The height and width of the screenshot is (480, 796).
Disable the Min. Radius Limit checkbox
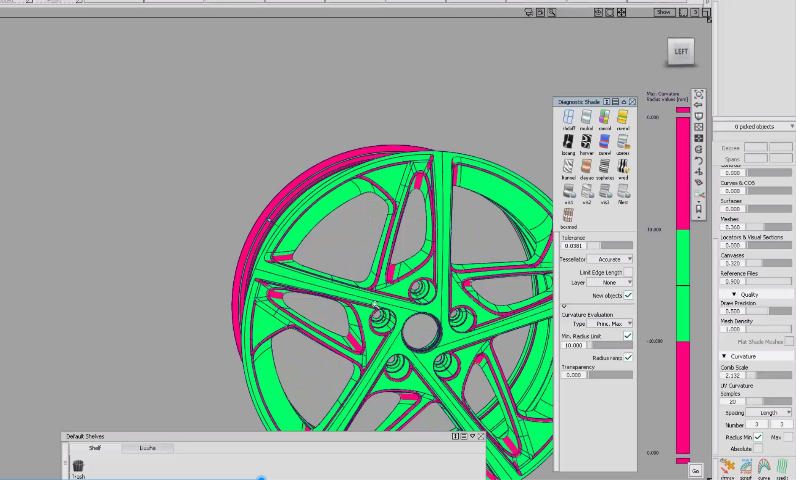(x=628, y=335)
